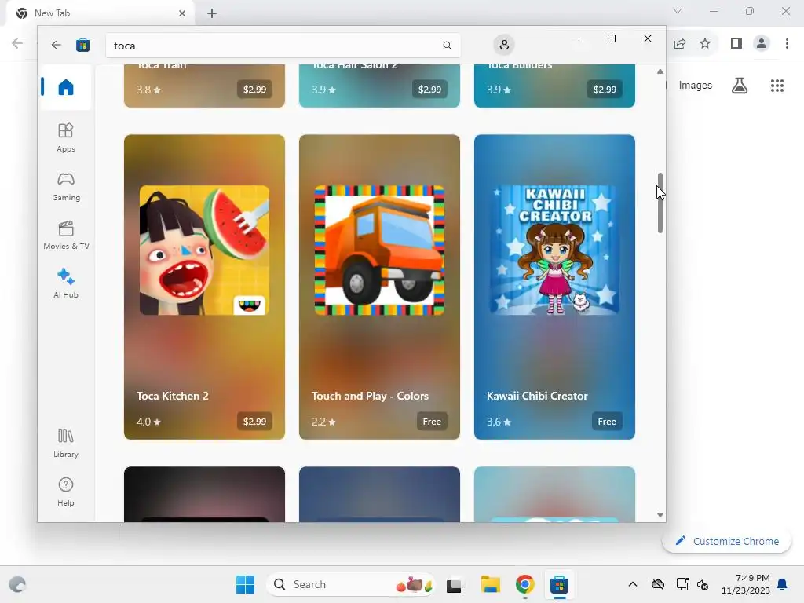Click the 4.0 rating on Toca Kitchen 2

click(148, 422)
